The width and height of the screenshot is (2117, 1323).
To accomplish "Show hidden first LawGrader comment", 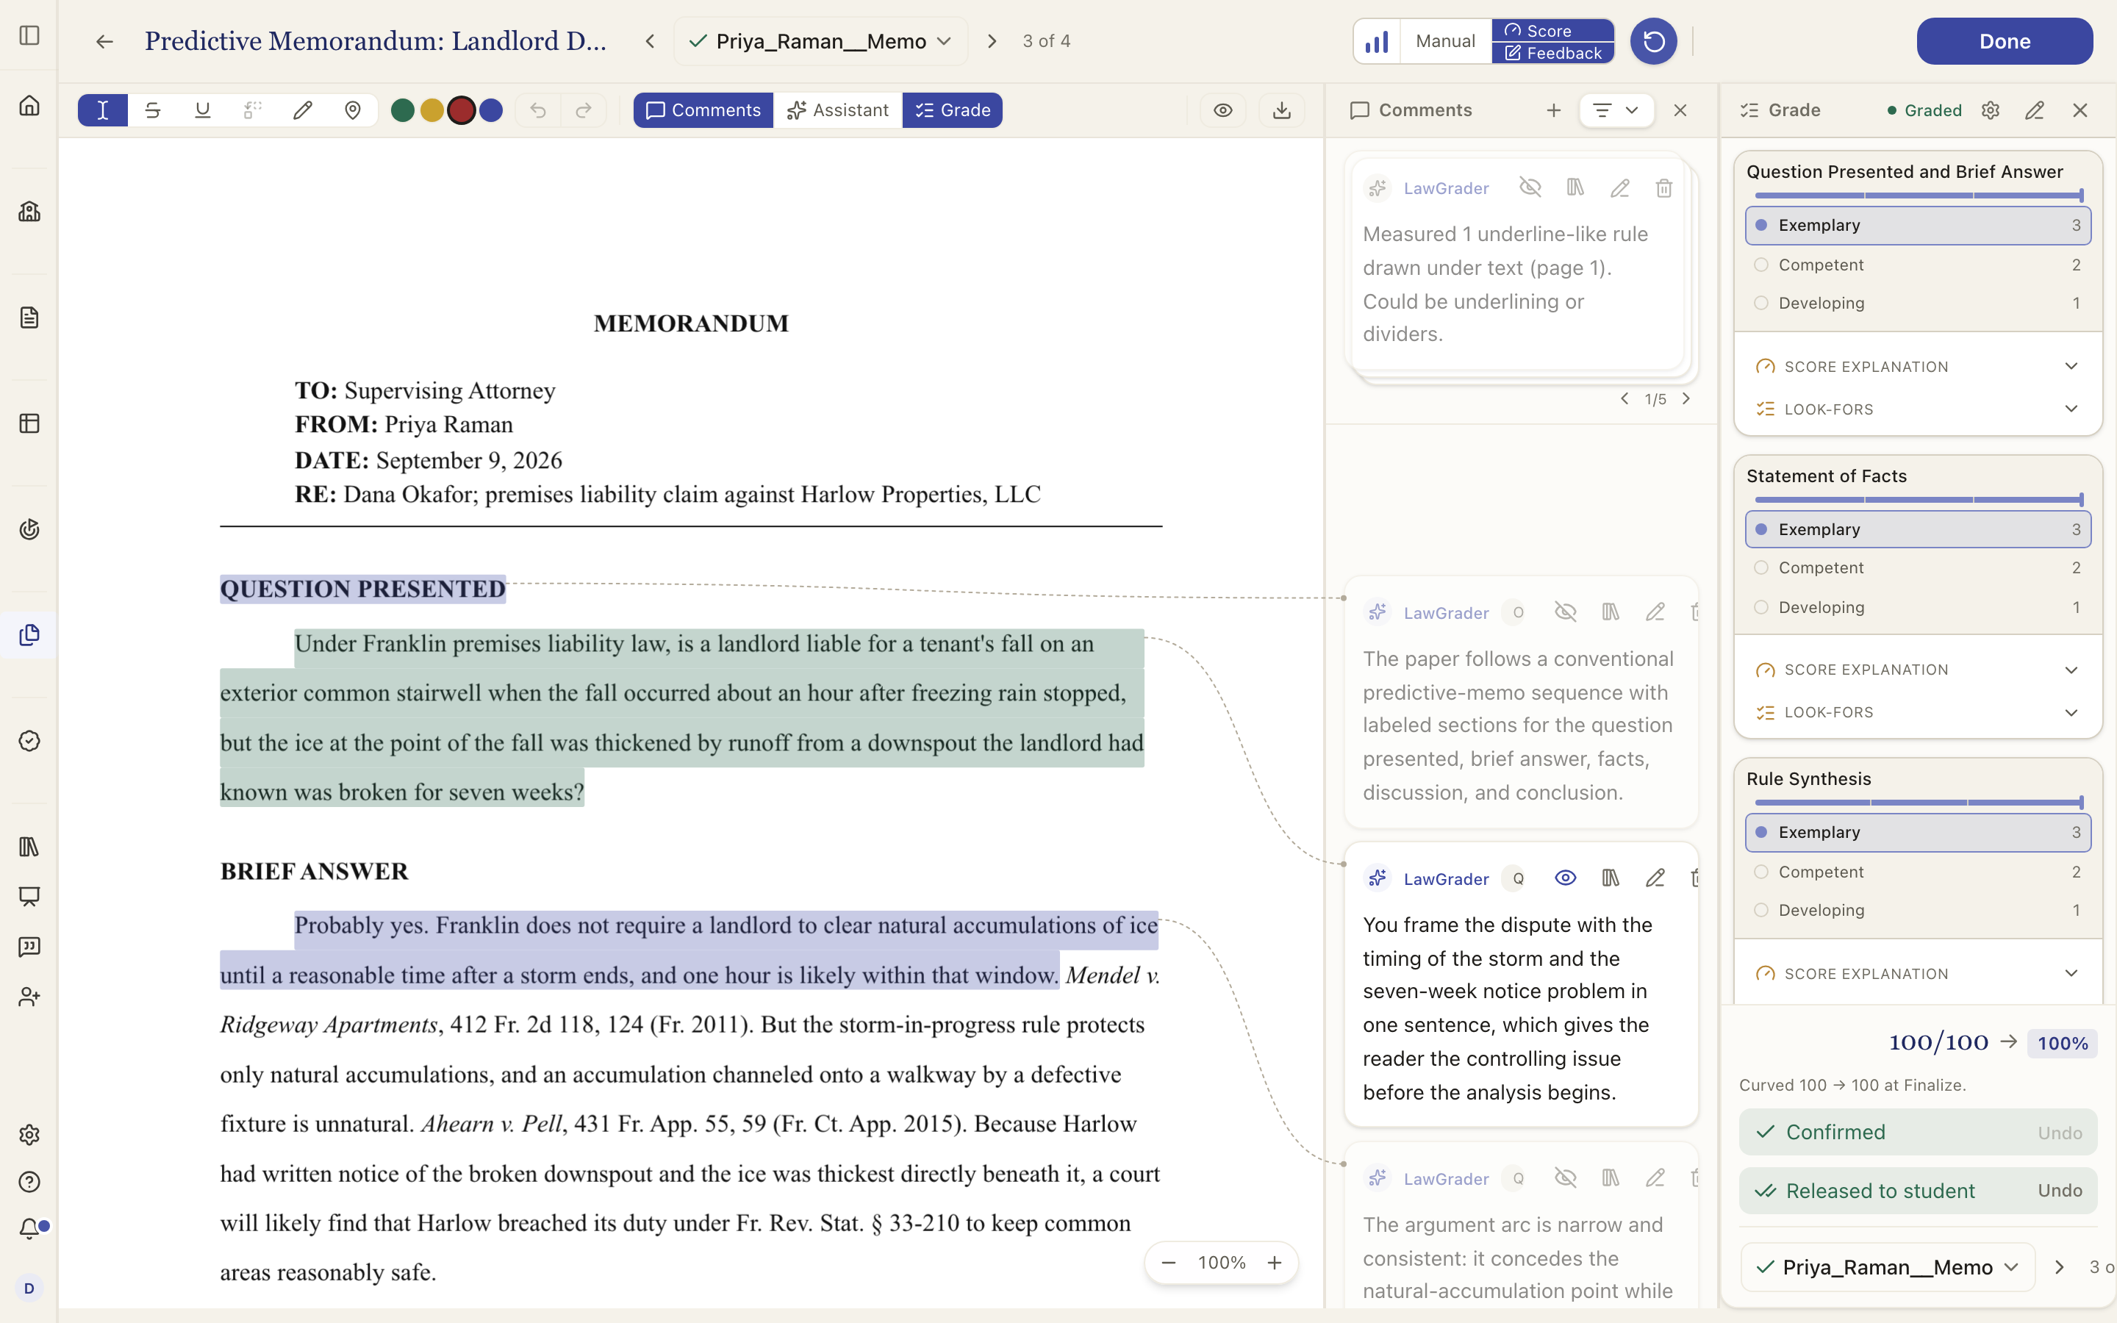I will (1530, 187).
